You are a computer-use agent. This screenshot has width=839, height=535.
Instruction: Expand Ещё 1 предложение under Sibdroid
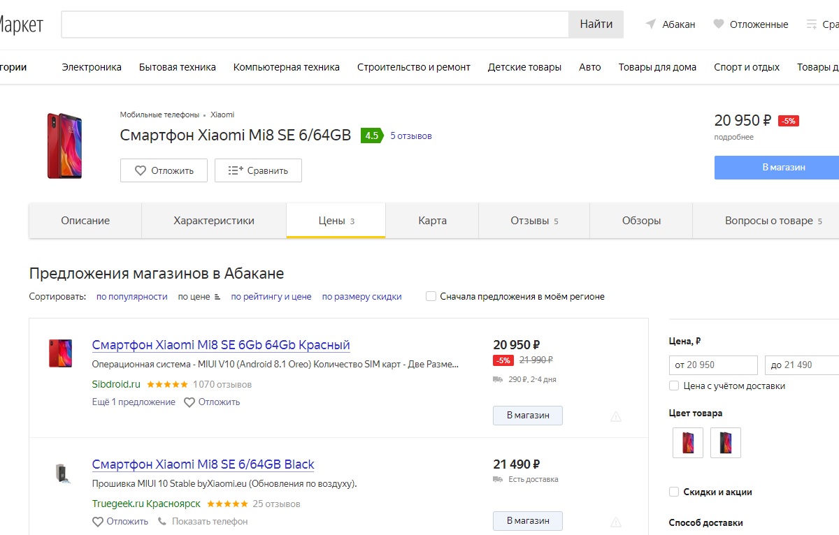pyautogui.click(x=134, y=402)
